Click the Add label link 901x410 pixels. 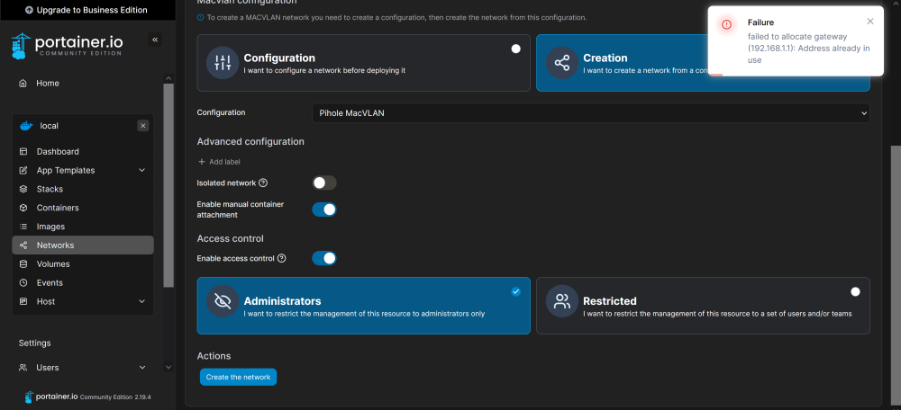[x=219, y=162]
